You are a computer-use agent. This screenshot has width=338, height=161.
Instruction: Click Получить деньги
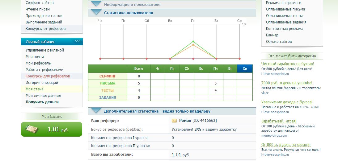42,102
